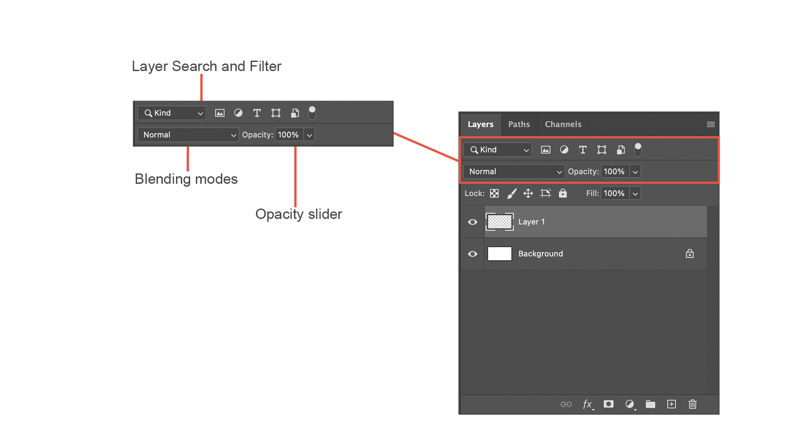
Task: Create a new layer with plus icon
Action: point(671,404)
